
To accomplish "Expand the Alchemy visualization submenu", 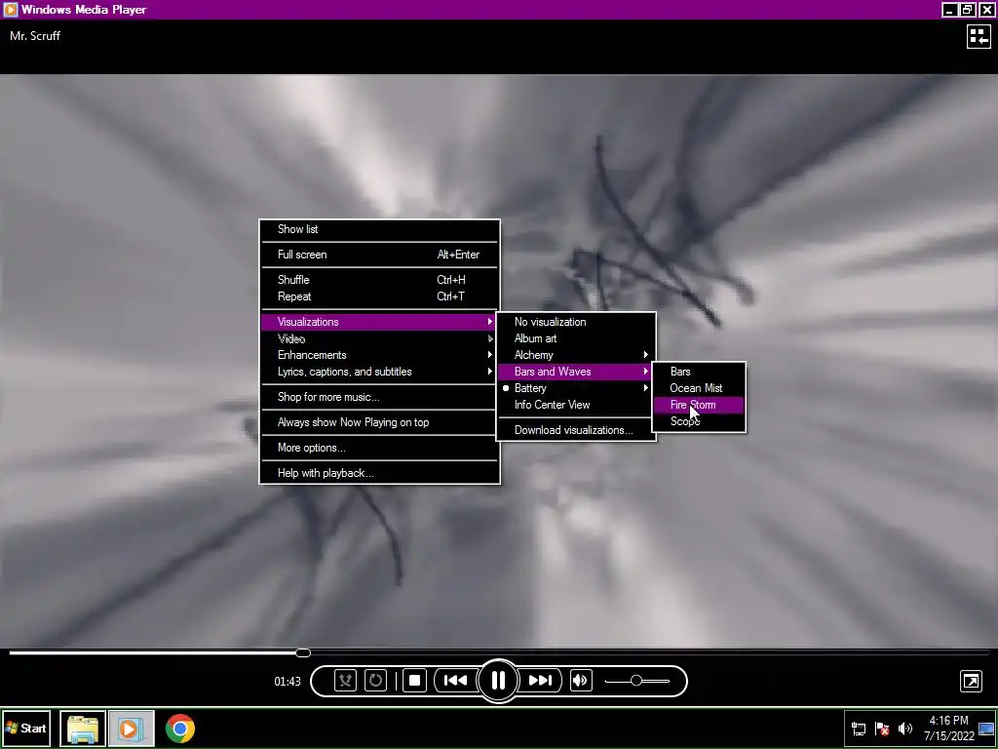I will tap(576, 355).
